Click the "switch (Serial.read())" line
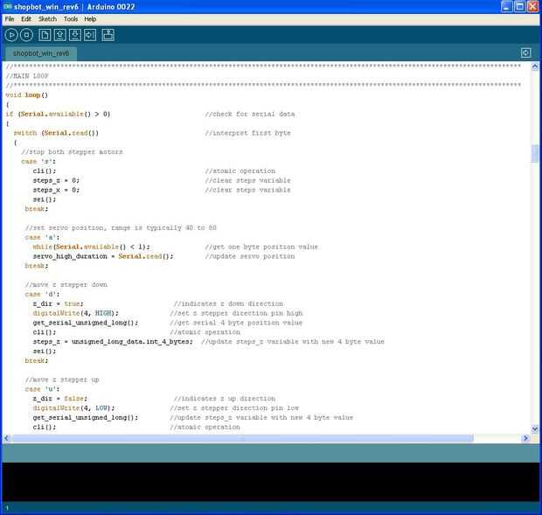 (x=56, y=133)
